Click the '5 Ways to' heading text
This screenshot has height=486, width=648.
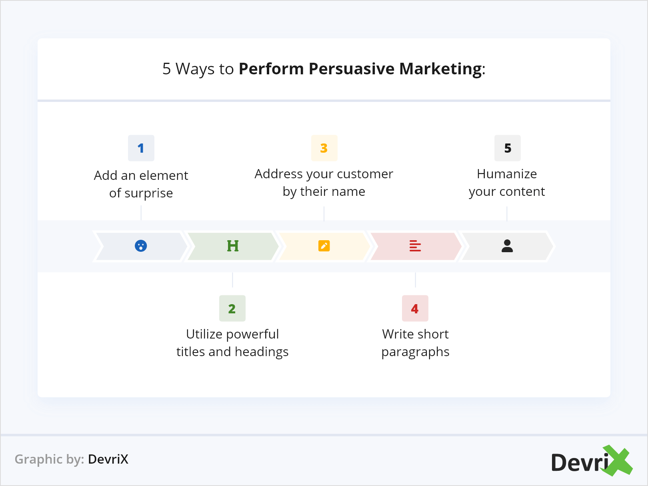coord(198,69)
